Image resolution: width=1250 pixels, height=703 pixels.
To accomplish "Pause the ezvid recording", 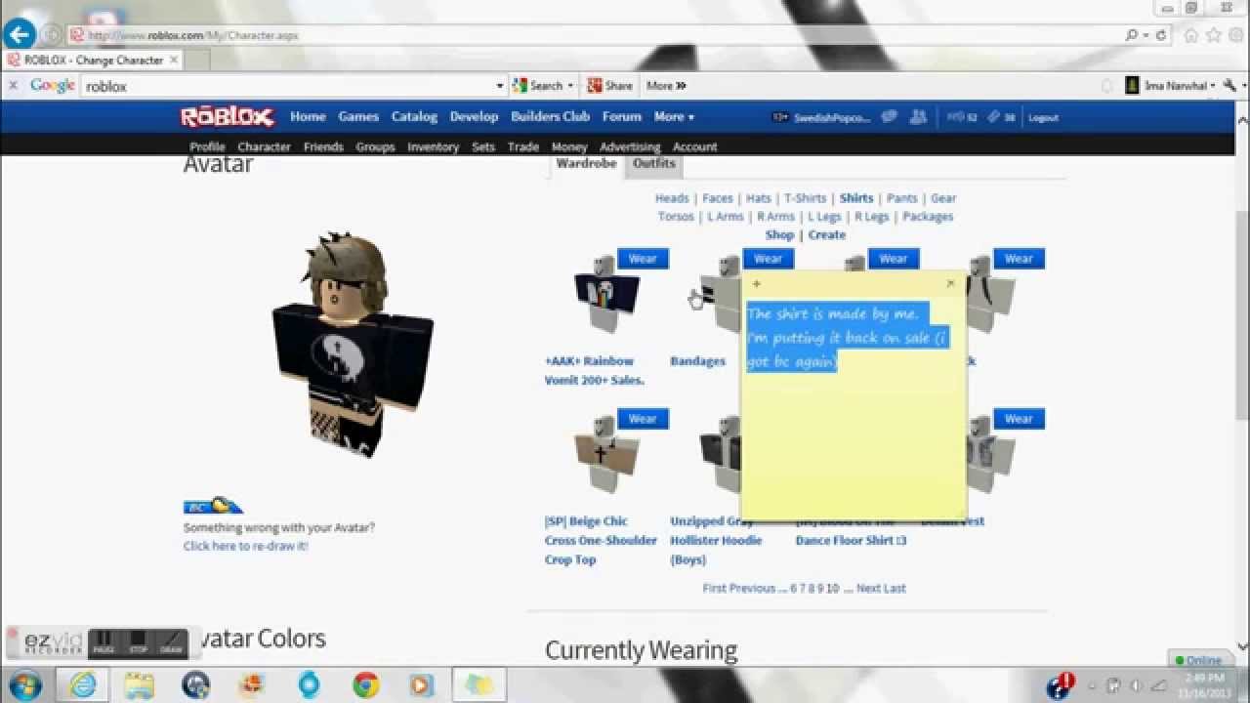I will click(x=104, y=643).
